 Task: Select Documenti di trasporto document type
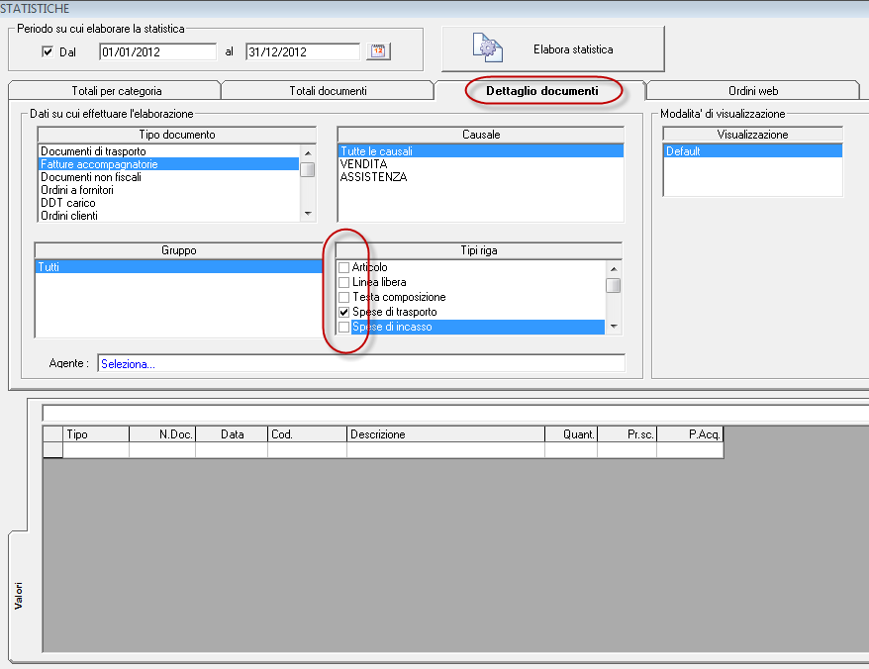click(x=169, y=151)
